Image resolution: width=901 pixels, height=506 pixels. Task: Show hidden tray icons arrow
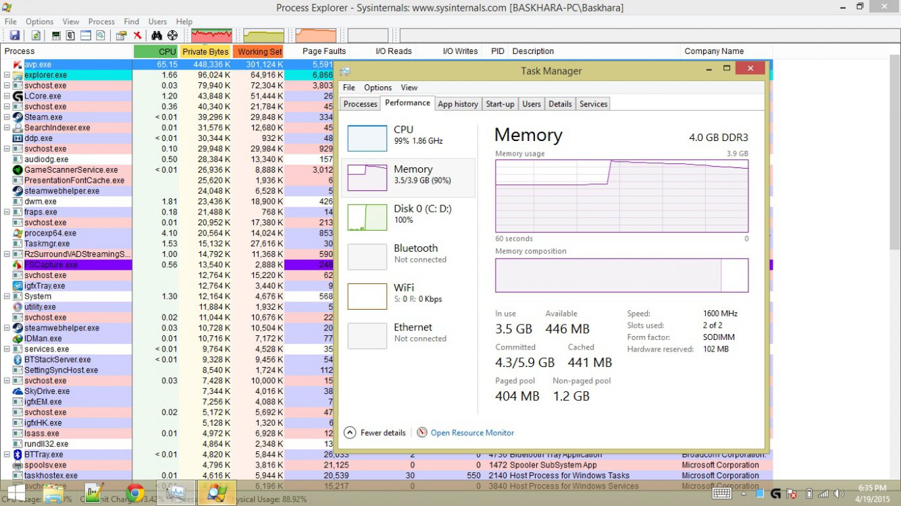744,494
